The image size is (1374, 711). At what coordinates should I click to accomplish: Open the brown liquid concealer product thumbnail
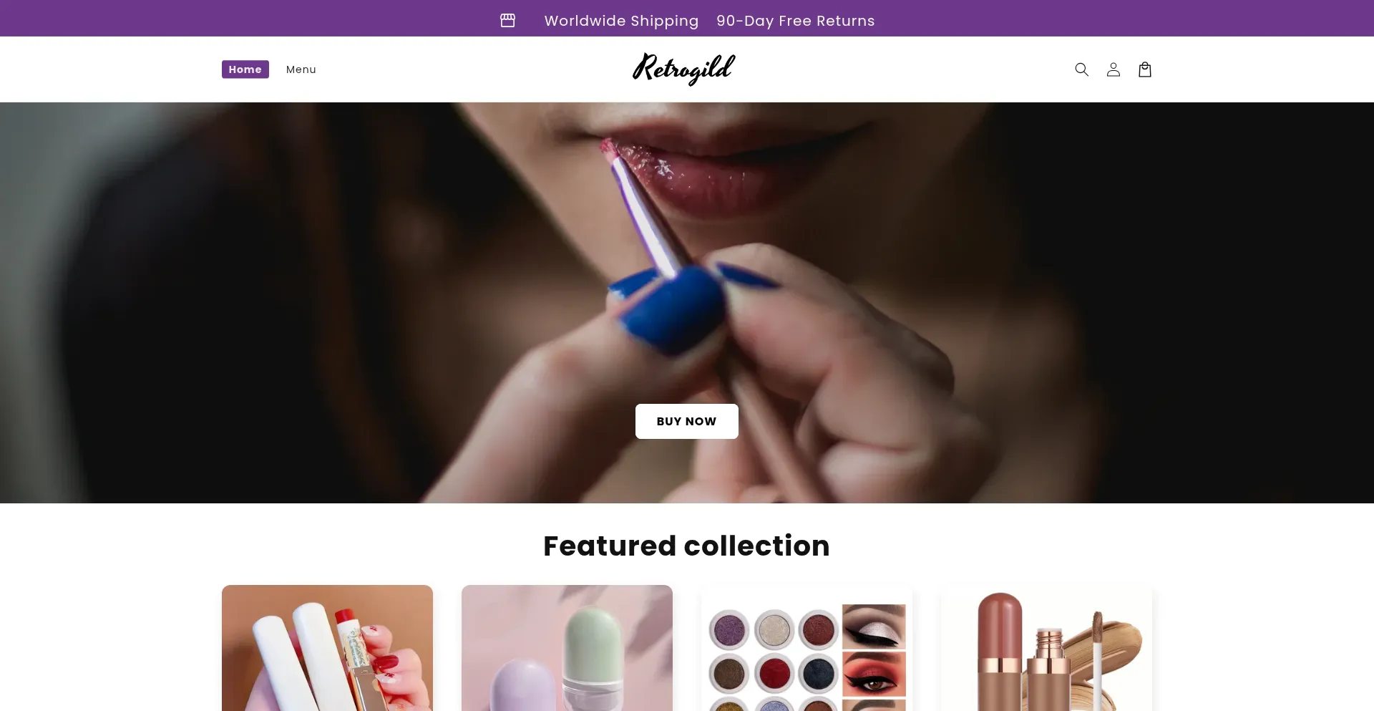pyautogui.click(x=1046, y=648)
